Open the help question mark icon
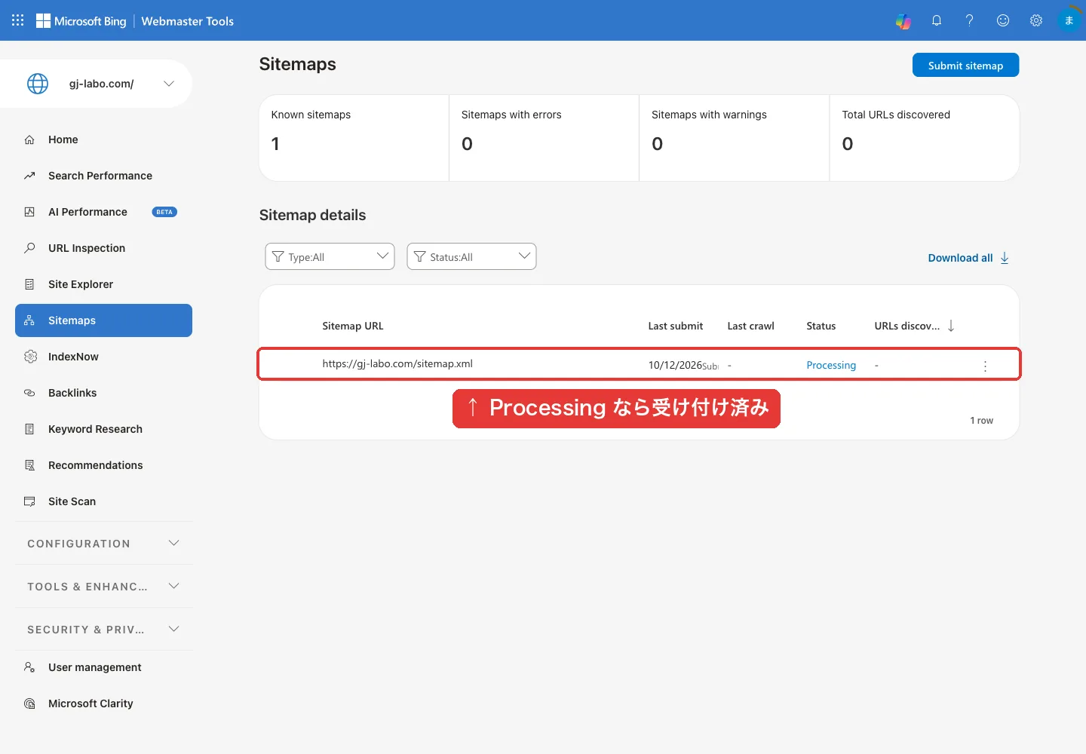Image resolution: width=1086 pixels, height=754 pixels. click(x=970, y=20)
